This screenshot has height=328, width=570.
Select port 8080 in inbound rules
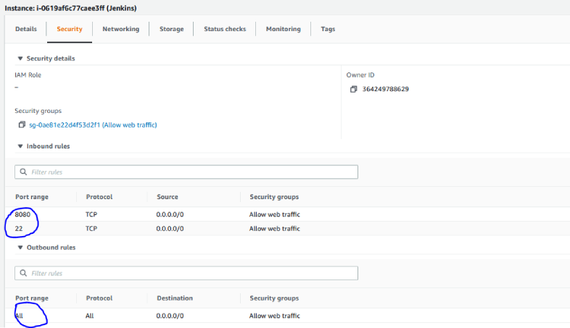22,214
